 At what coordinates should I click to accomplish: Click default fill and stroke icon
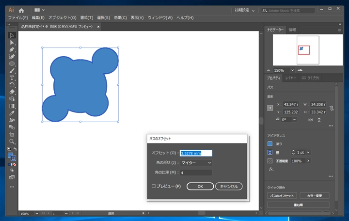point(9,149)
